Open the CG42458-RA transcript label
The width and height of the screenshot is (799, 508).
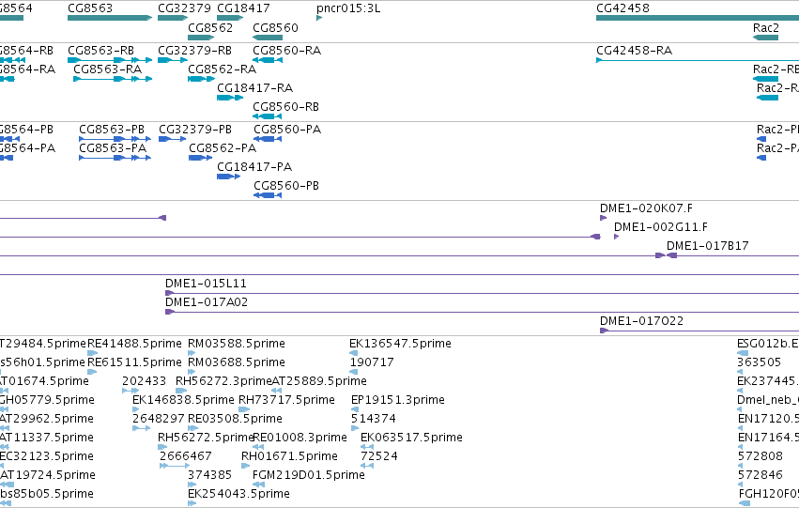[634, 51]
